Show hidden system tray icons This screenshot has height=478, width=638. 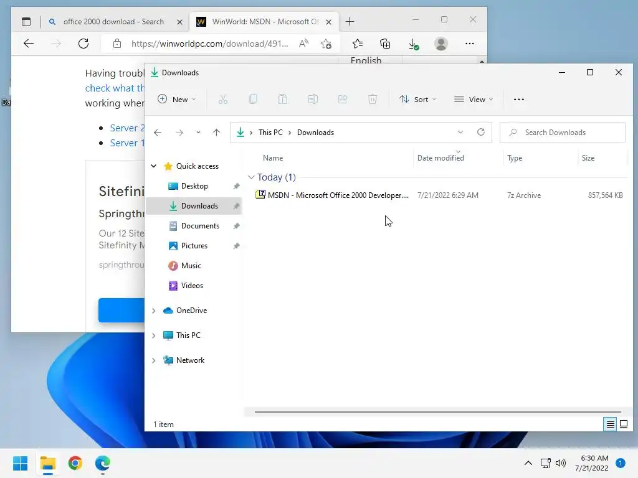pyautogui.click(x=528, y=463)
